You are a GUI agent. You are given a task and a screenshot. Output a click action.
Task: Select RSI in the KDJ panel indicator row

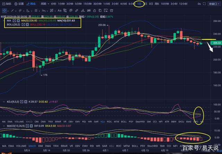pyautogui.click(x=84, y=122)
